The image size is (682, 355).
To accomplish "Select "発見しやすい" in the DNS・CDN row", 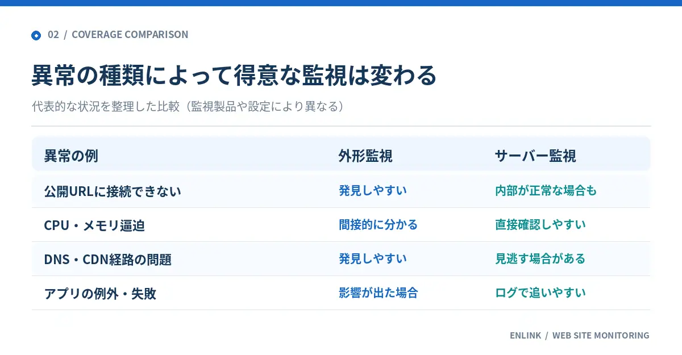I will 373,258.
